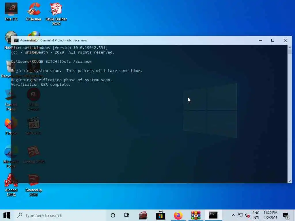
Task: Select the Style Builder 2020 shortcut
Action: tap(56, 14)
